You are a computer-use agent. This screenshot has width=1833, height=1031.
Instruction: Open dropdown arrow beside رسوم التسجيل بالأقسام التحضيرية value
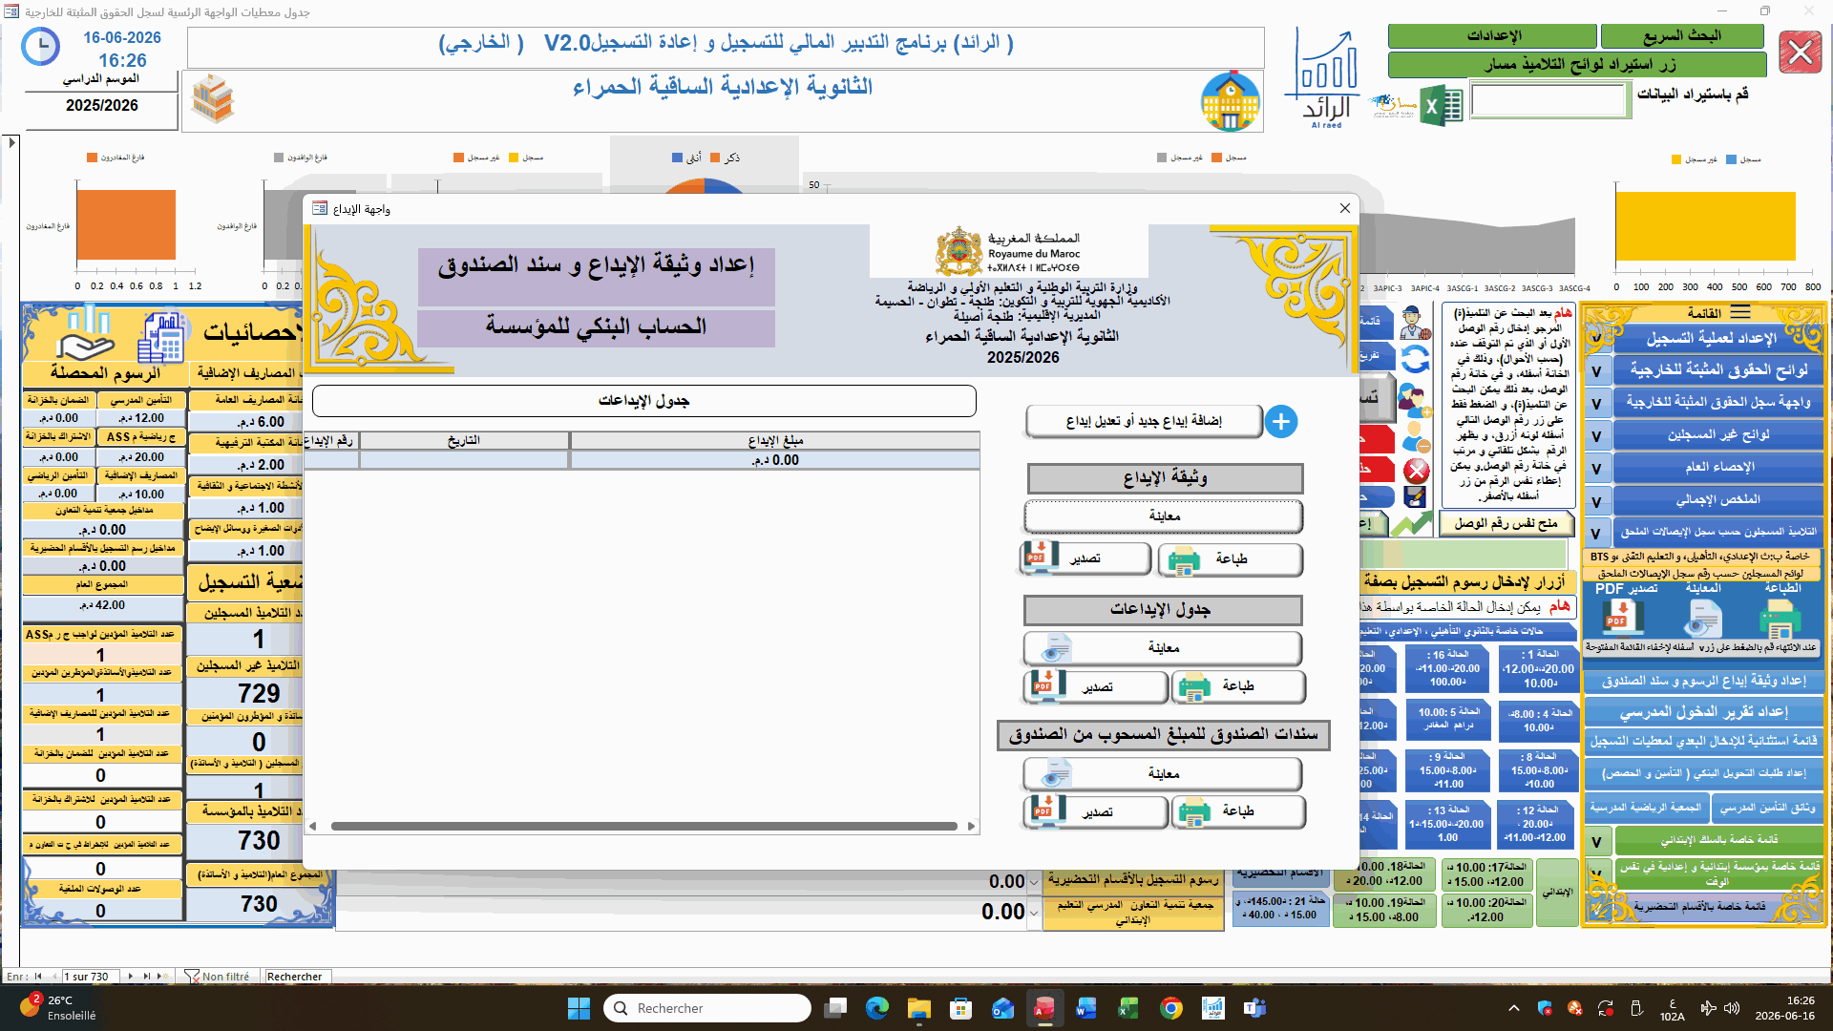coord(1034,882)
